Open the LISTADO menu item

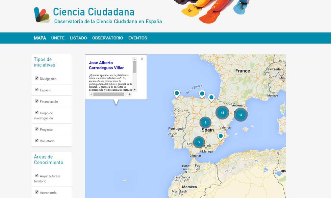pyautogui.click(x=78, y=38)
